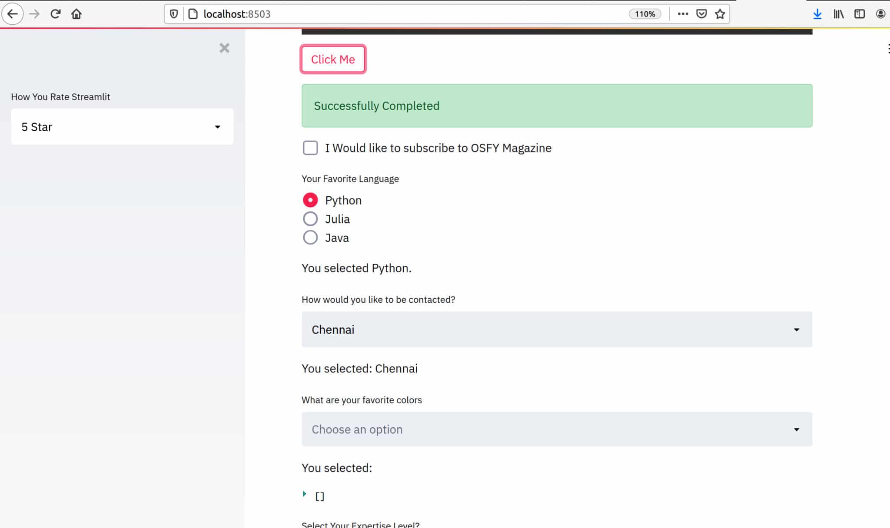Check the OSFY Magazine subscribe checkbox
The height and width of the screenshot is (528, 890).
310,148
